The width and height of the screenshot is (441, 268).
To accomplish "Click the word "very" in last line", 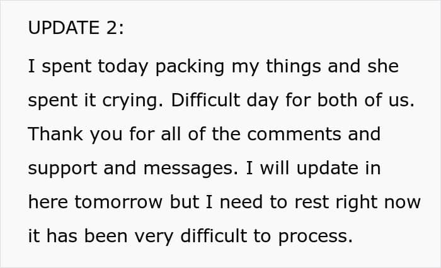I will coord(154,237).
